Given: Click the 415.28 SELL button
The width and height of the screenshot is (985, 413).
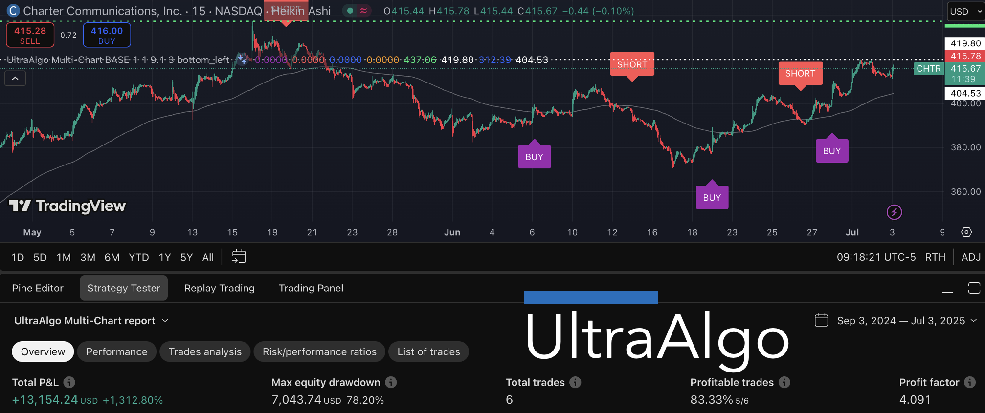Looking at the screenshot, I should pyautogui.click(x=30, y=36).
